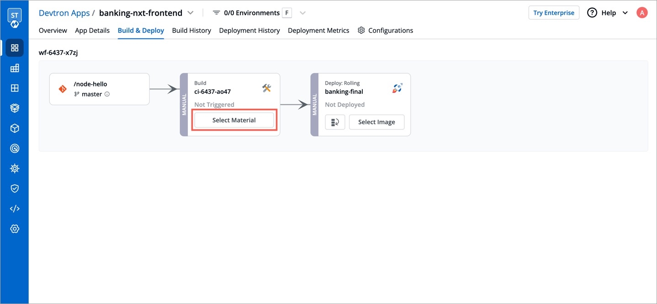Click the stacked layers icon in the sidebar
Screen dimensions: 657x304
point(15,108)
